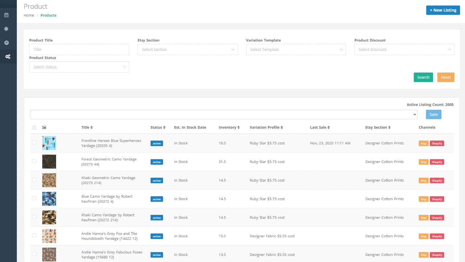Click the Save button
This screenshot has height=262, width=465.
pyautogui.click(x=434, y=114)
